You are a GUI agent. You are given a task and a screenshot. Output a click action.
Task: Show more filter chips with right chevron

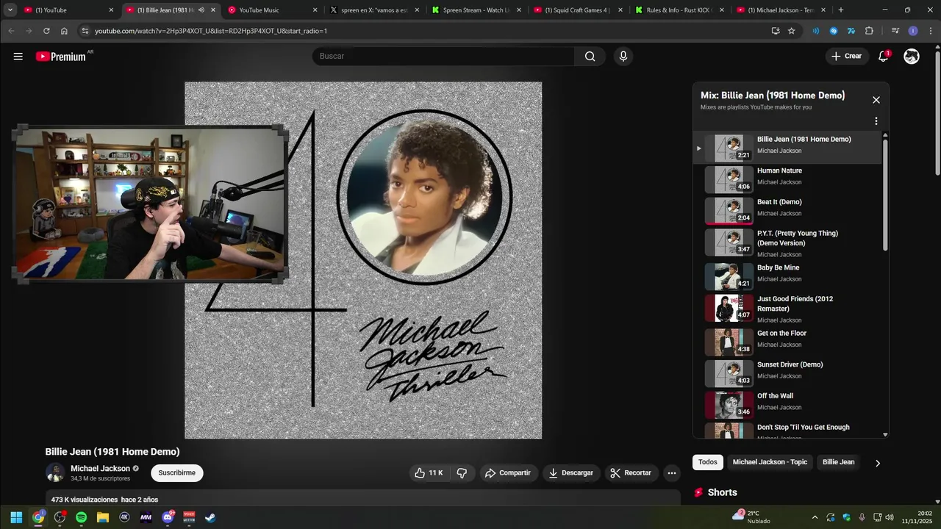(x=877, y=463)
